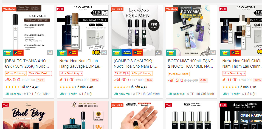Click the -86% discount label on Sauvage EDP
This screenshot has height=129, width=262.
tap(95, 80)
